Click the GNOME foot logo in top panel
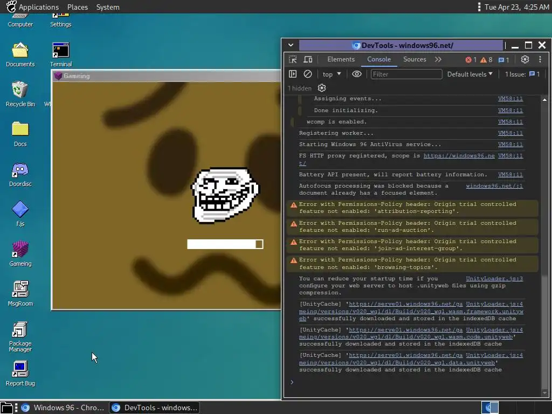 11,6
